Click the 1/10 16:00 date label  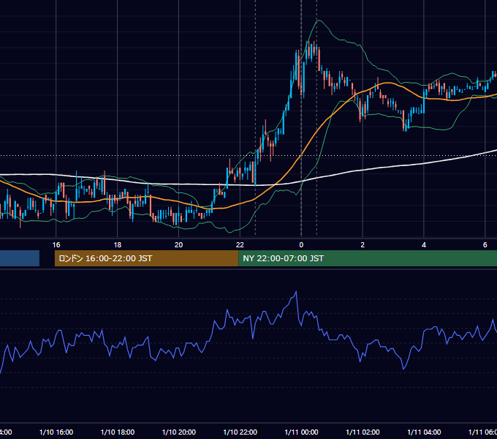coord(56,432)
